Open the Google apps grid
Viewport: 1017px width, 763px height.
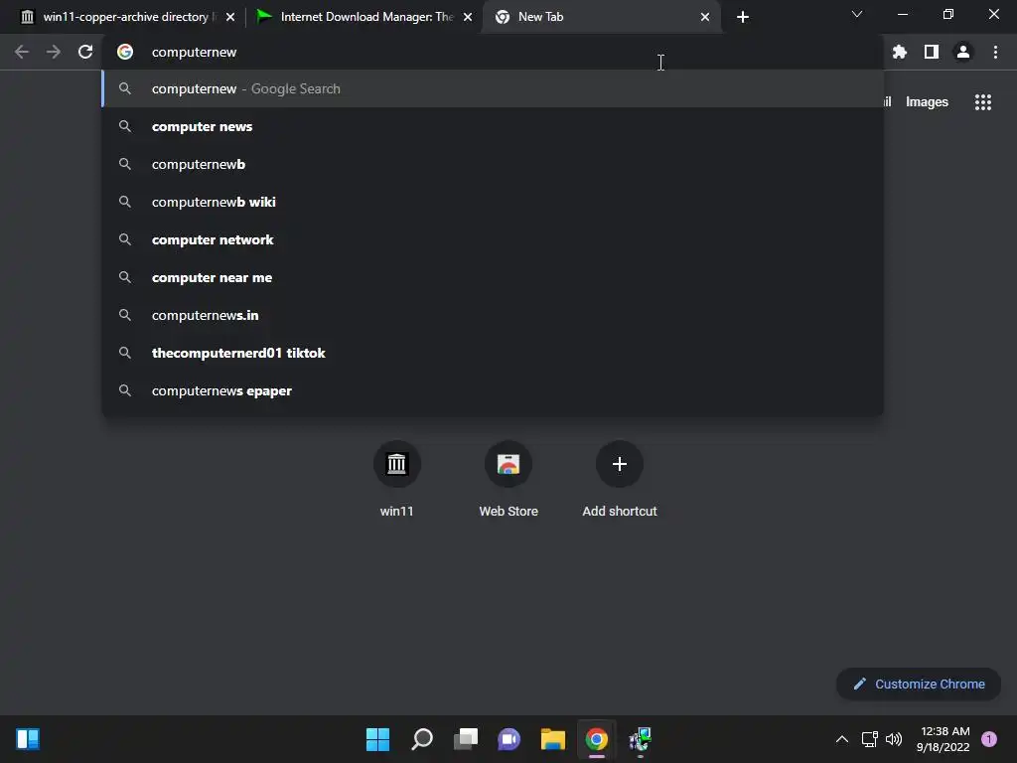pos(983,102)
